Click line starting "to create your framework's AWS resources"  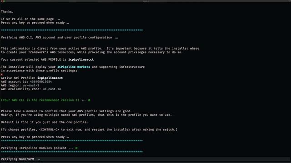(92, 53)
